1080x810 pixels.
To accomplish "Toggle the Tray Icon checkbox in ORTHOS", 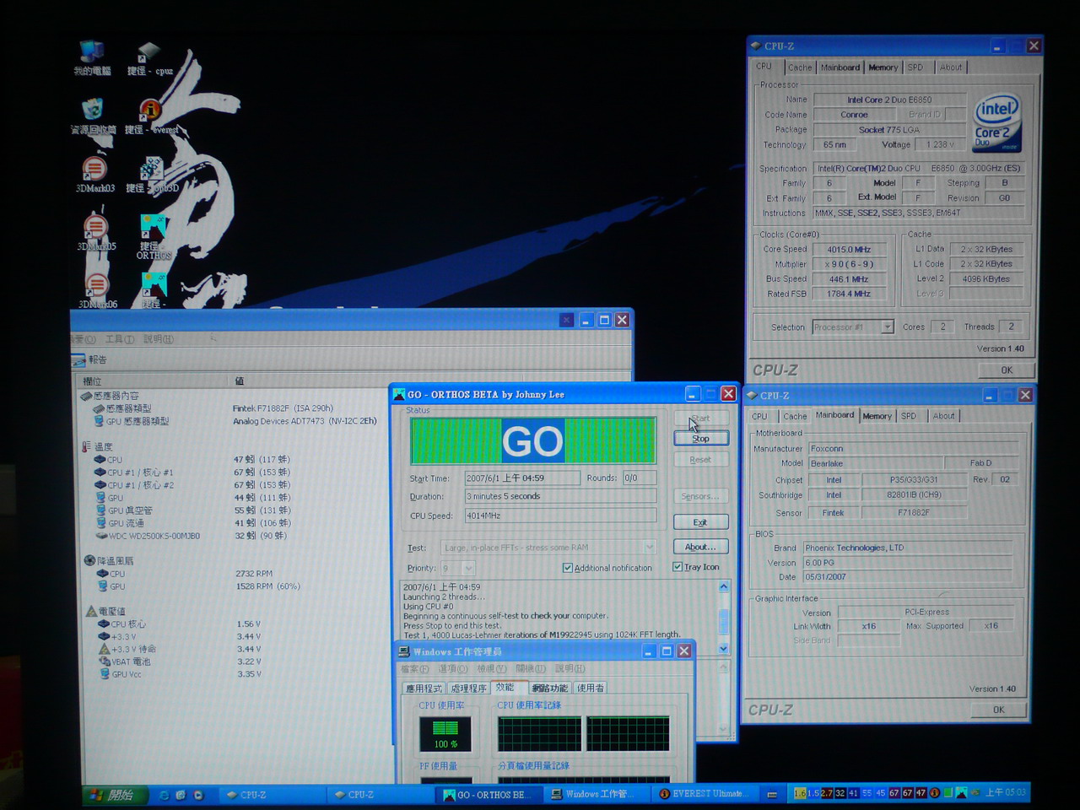I will coord(678,567).
